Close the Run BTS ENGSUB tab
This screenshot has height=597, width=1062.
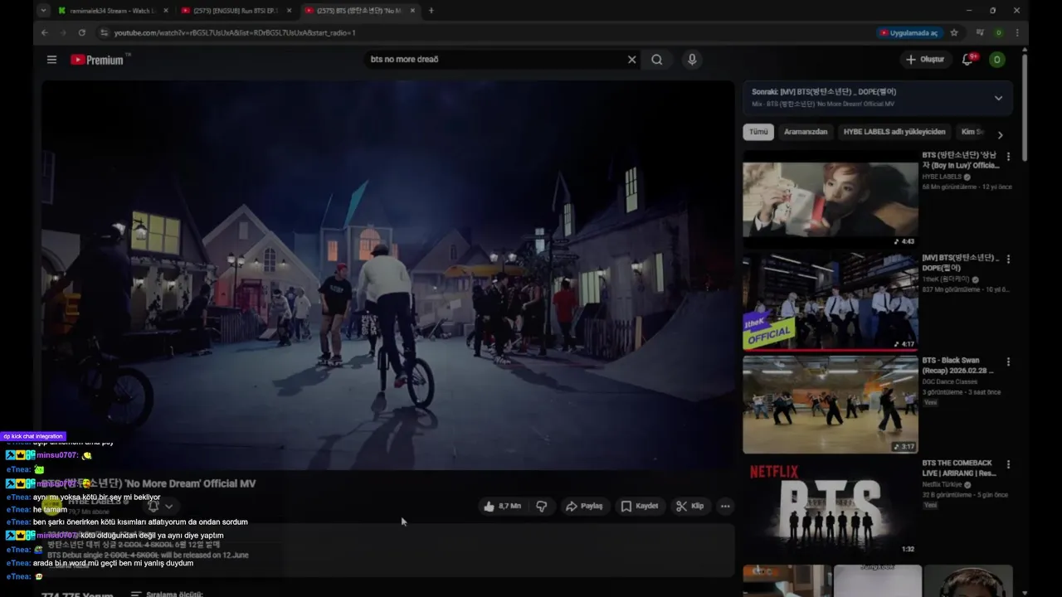click(x=288, y=11)
